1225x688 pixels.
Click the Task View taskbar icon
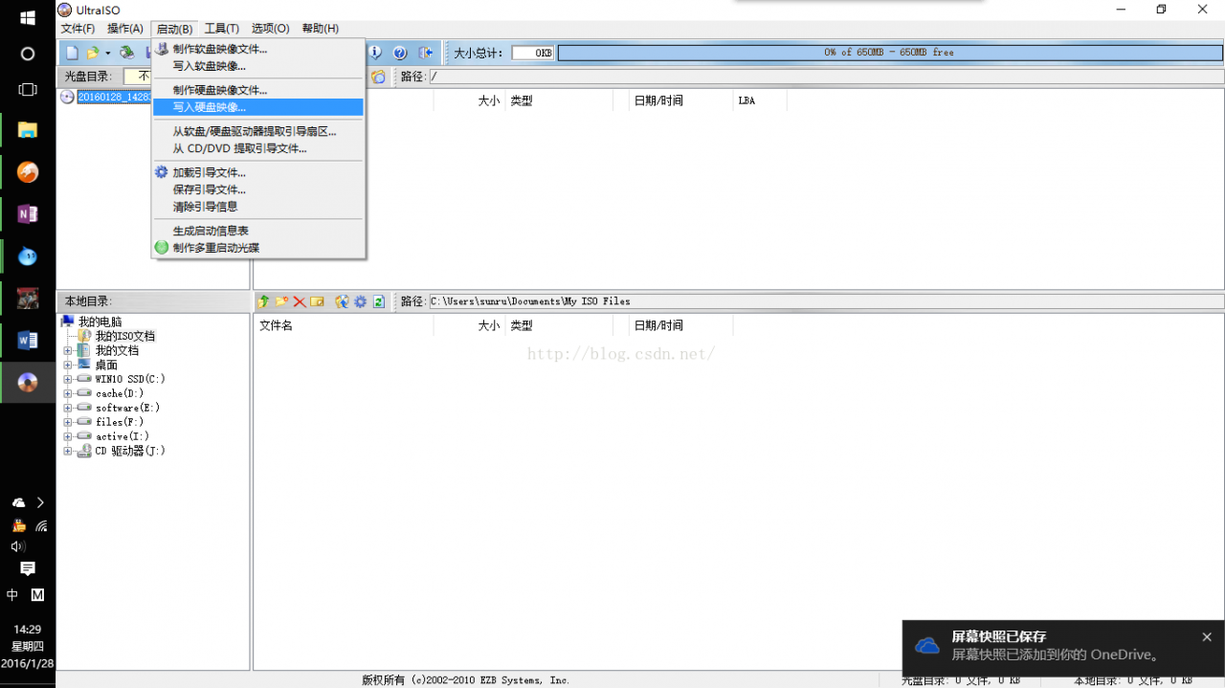pyautogui.click(x=28, y=89)
